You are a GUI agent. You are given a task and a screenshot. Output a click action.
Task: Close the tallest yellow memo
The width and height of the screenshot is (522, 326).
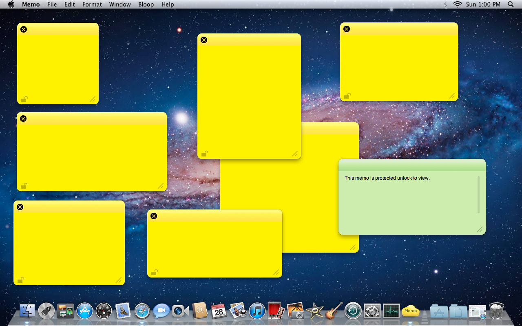pos(204,40)
